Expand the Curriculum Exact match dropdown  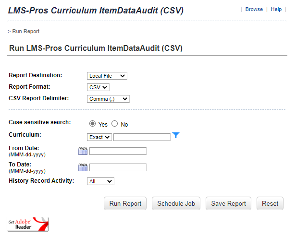click(99, 137)
